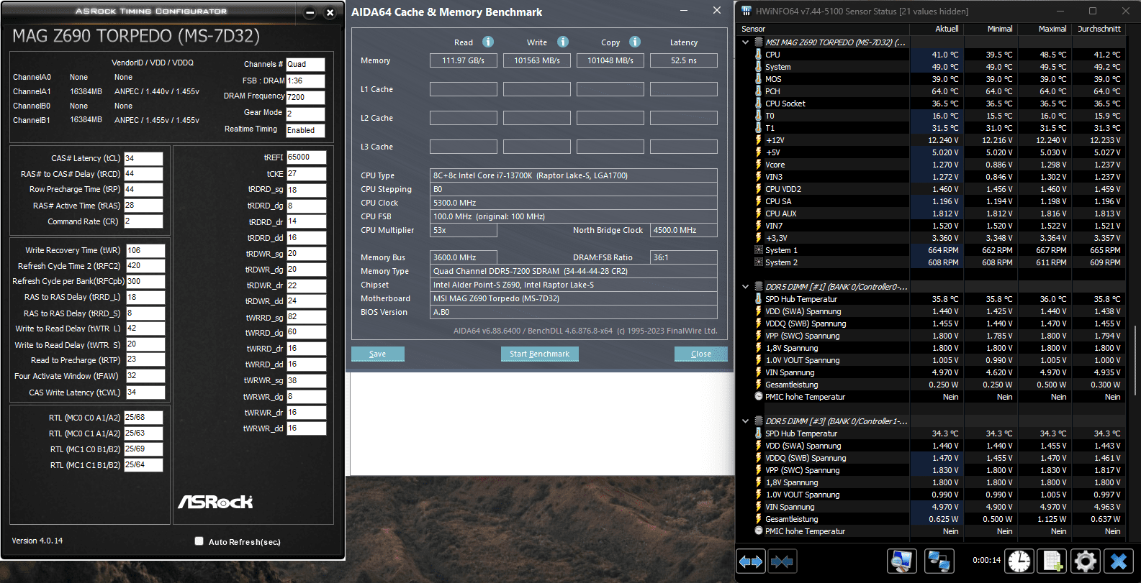Screen dimensions: 1141x583
Task: Collapse the MSI MAG Z690 TORPEDO sensor group
Action: pyautogui.click(x=745, y=42)
